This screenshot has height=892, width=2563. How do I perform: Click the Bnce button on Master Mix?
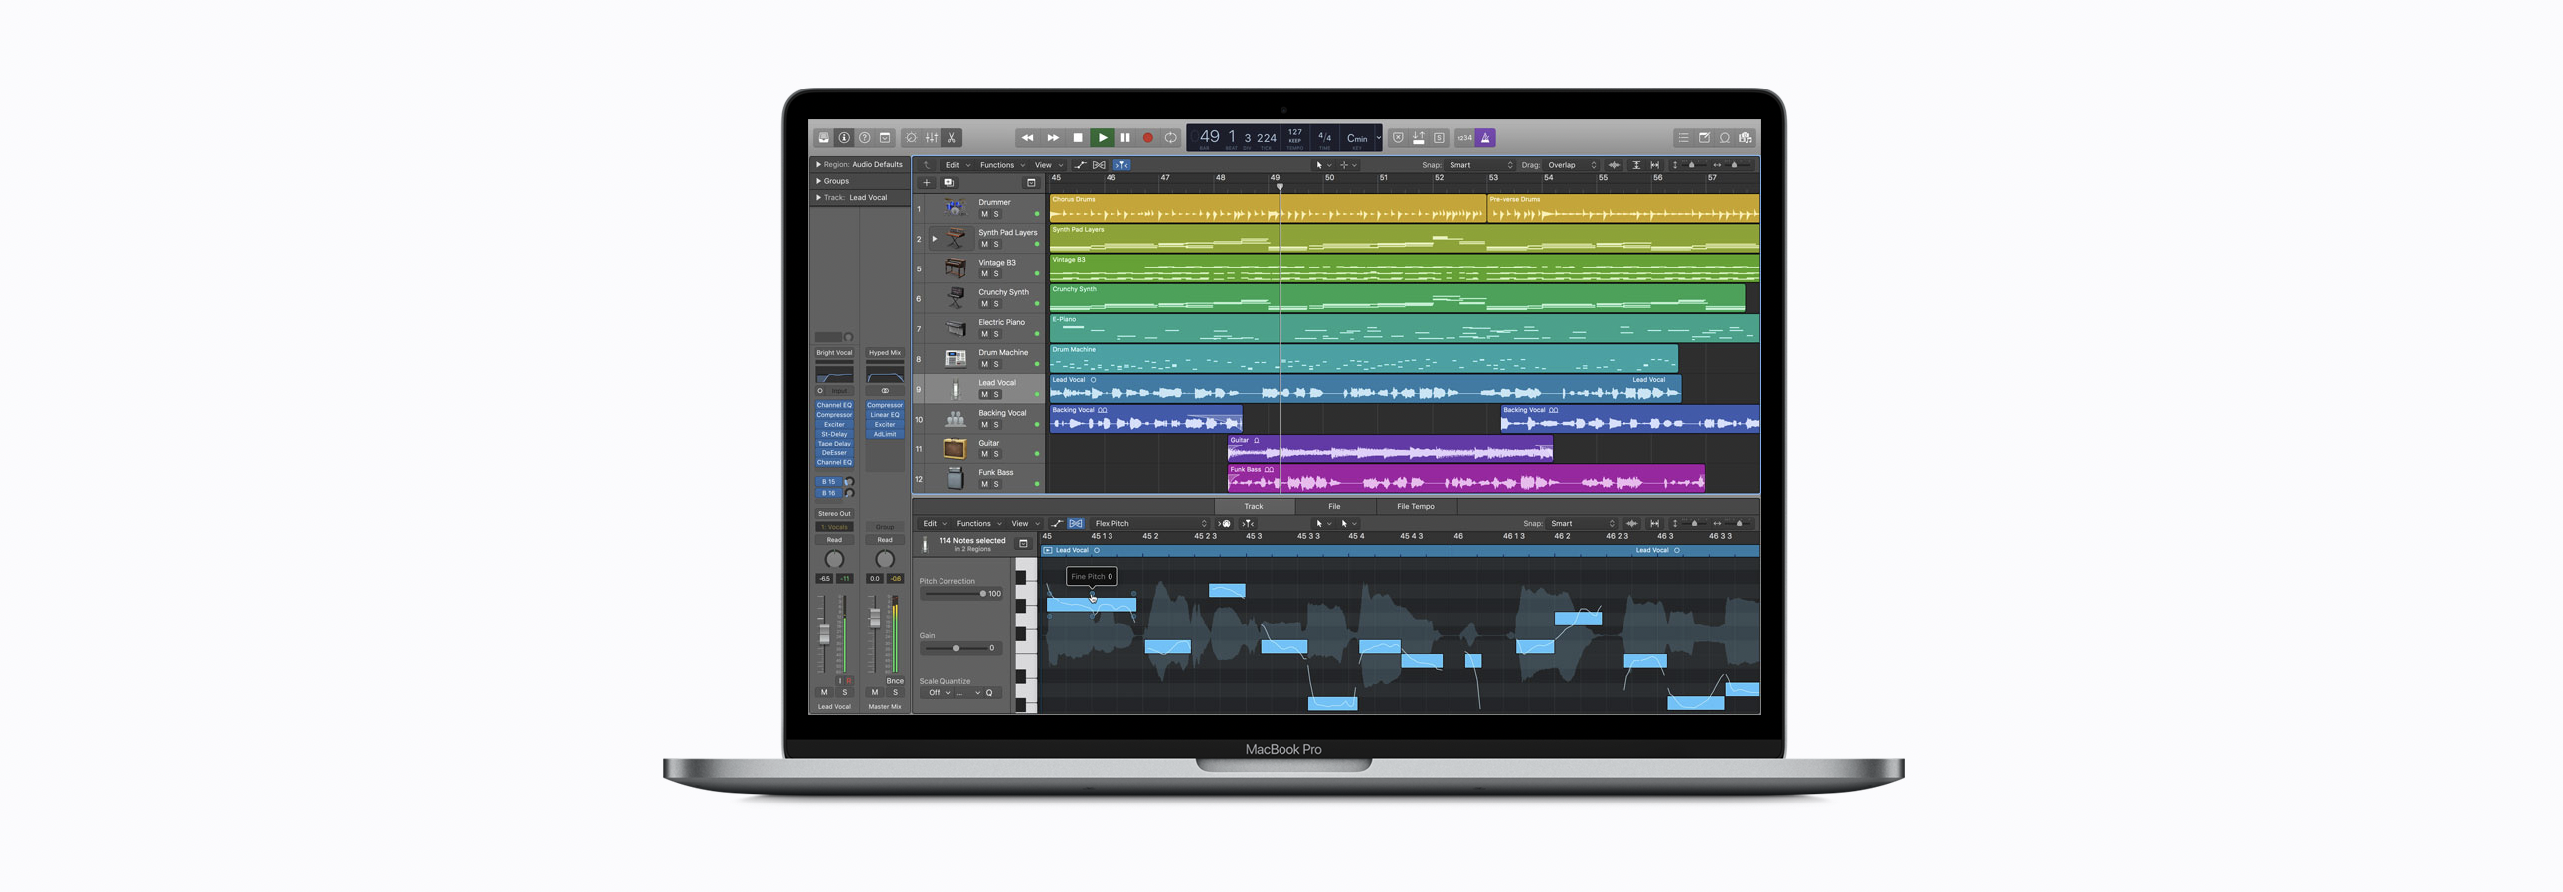[x=895, y=681]
